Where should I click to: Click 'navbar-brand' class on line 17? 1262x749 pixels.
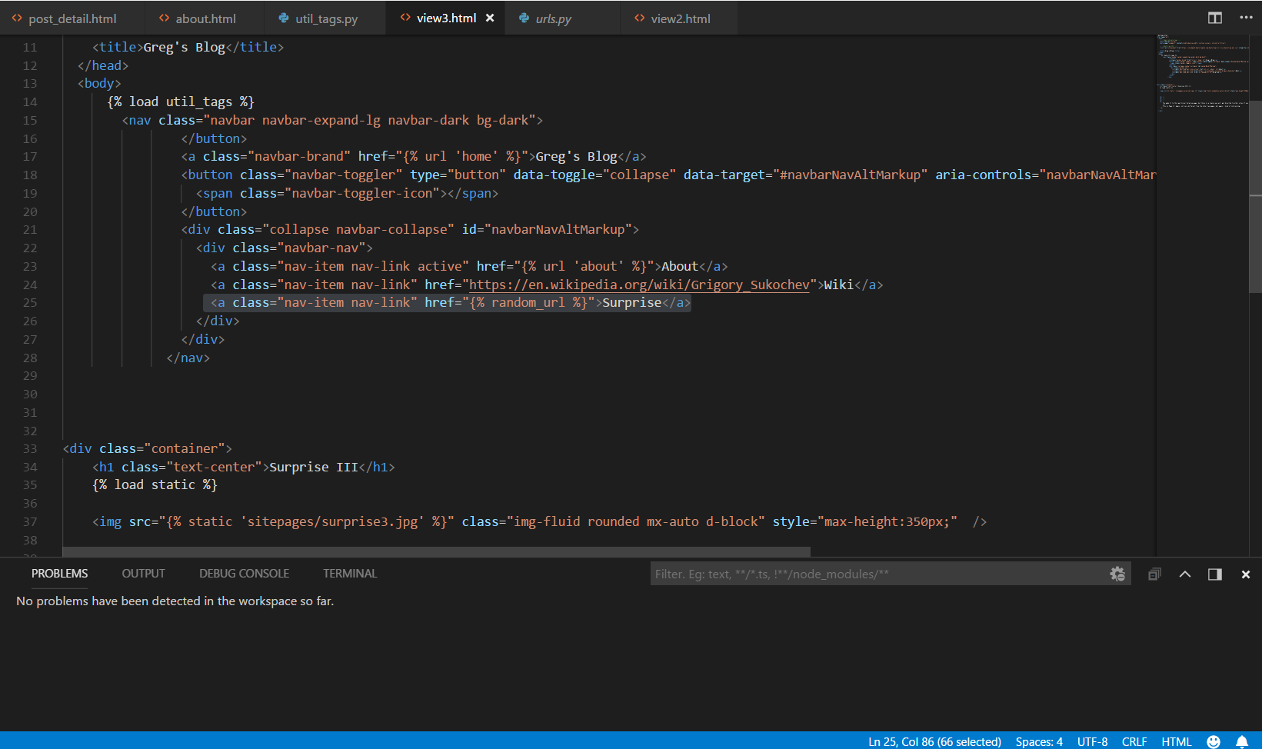(299, 156)
